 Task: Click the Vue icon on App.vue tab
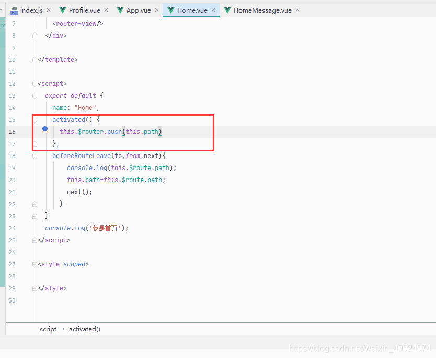click(x=120, y=10)
